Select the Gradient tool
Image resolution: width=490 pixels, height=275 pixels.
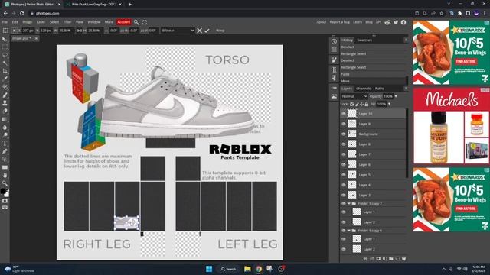pos(5,119)
